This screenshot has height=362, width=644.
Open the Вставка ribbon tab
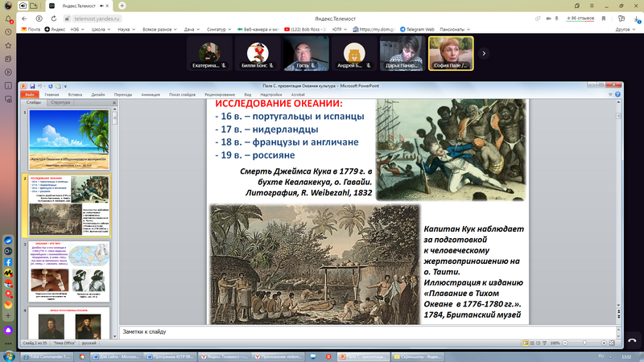point(75,94)
